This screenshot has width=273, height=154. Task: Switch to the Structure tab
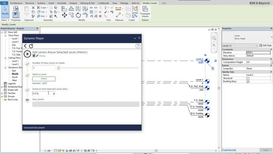29,3
